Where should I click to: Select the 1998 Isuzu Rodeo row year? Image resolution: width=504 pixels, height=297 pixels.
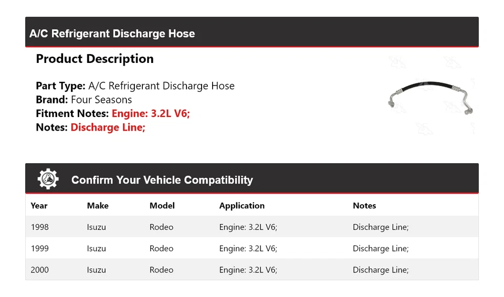click(x=39, y=227)
